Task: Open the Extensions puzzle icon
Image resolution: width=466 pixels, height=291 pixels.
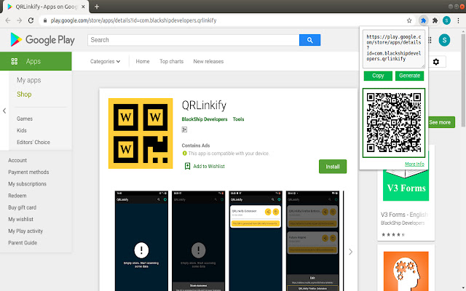Action: (x=435, y=20)
